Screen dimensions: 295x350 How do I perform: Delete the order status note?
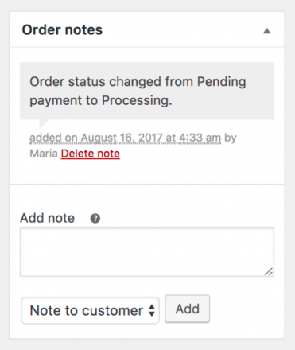click(91, 154)
